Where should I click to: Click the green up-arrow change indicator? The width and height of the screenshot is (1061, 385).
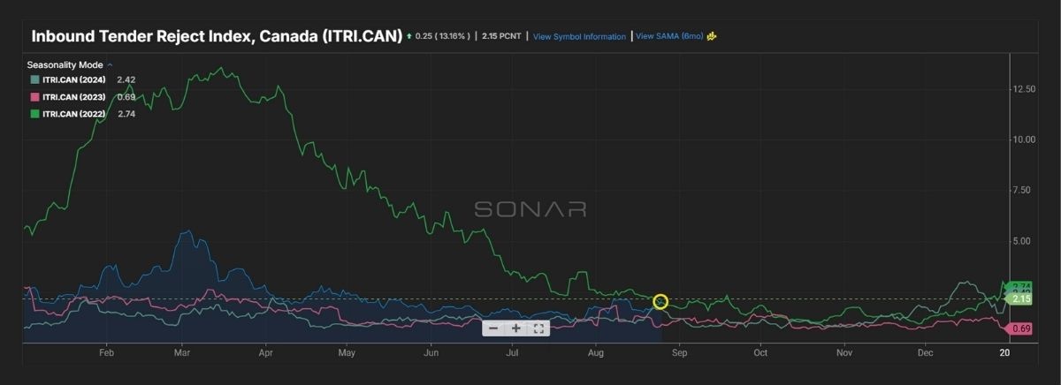pos(408,36)
